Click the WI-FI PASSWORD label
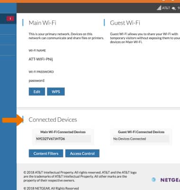Image resolution: width=180 pixels, height=190 pixels. click(41, 72)
